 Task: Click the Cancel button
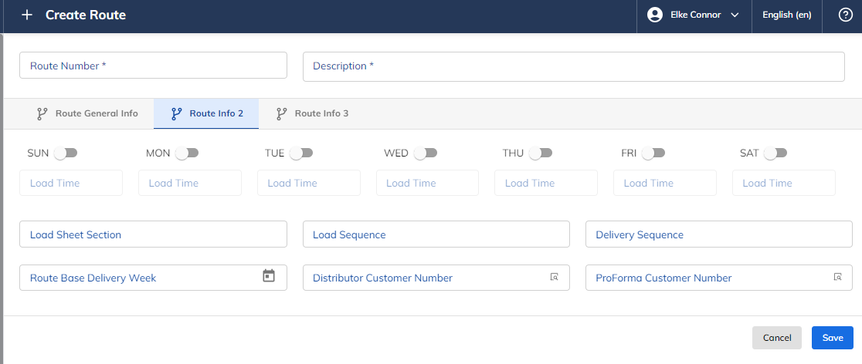(777, 338)
